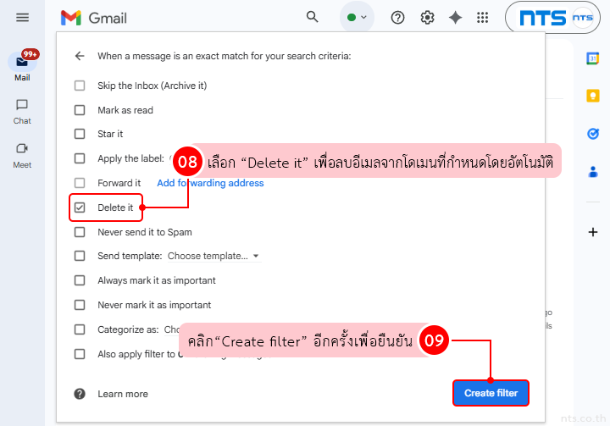This screenshot has width=610, height=426.
Task: Open the Google Tasks side panel icon
Action: coord(593,134)
